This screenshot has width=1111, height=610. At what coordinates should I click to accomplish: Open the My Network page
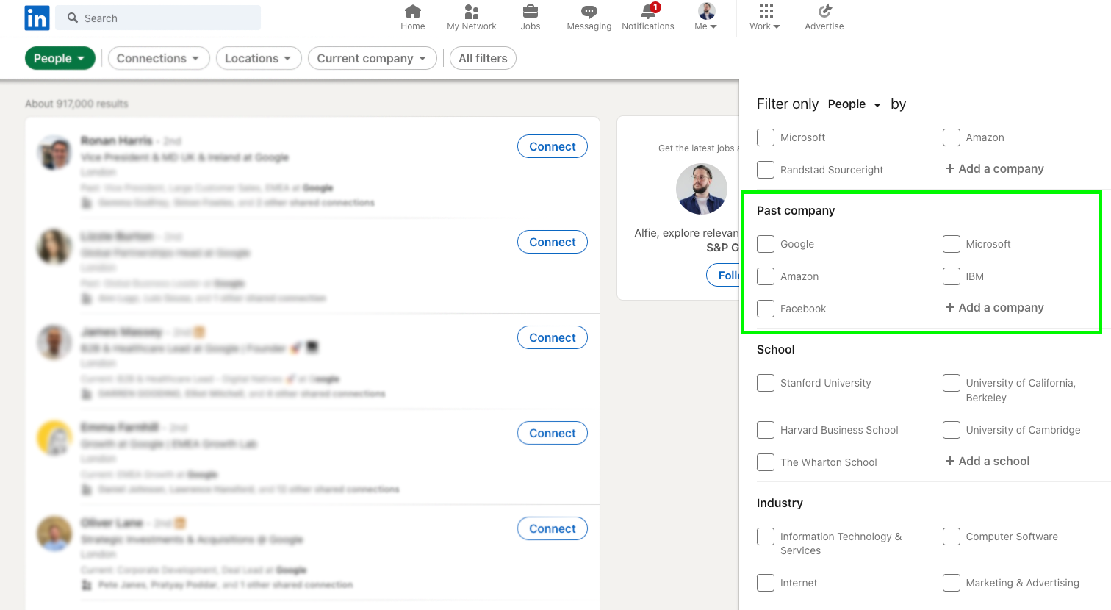(471, 18)
